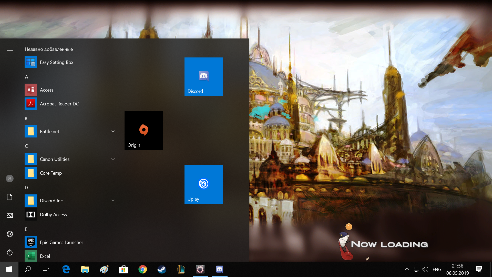This screenshot has width=492, height=277.
Task: Open Dolby Access app
Action: [x=69, y=214]
